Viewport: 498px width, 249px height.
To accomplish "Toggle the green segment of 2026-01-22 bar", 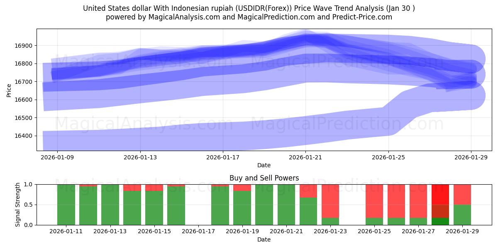I will [307, 212].
